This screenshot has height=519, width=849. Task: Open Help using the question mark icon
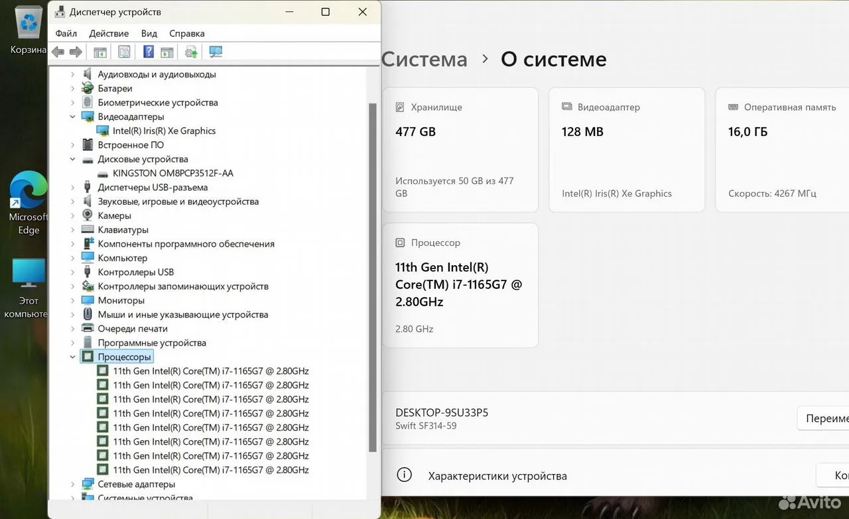pyautogui.click(x=149, y=52)
